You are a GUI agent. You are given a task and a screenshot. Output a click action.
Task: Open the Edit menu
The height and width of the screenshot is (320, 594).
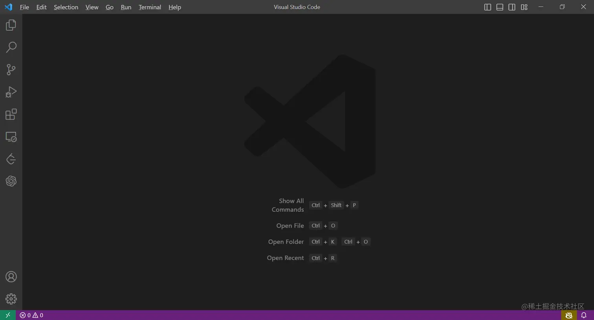(41, 7)
